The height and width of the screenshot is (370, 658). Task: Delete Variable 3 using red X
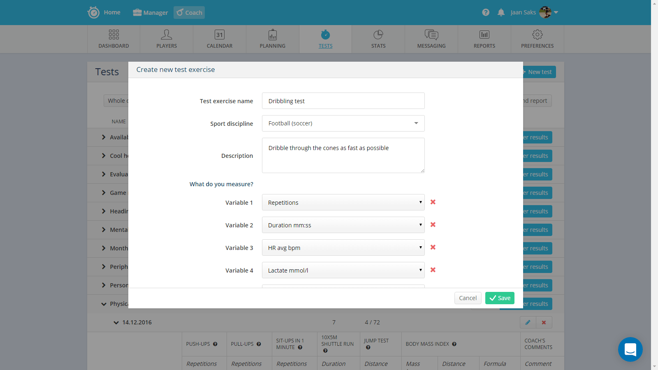(x=433, y=247)
